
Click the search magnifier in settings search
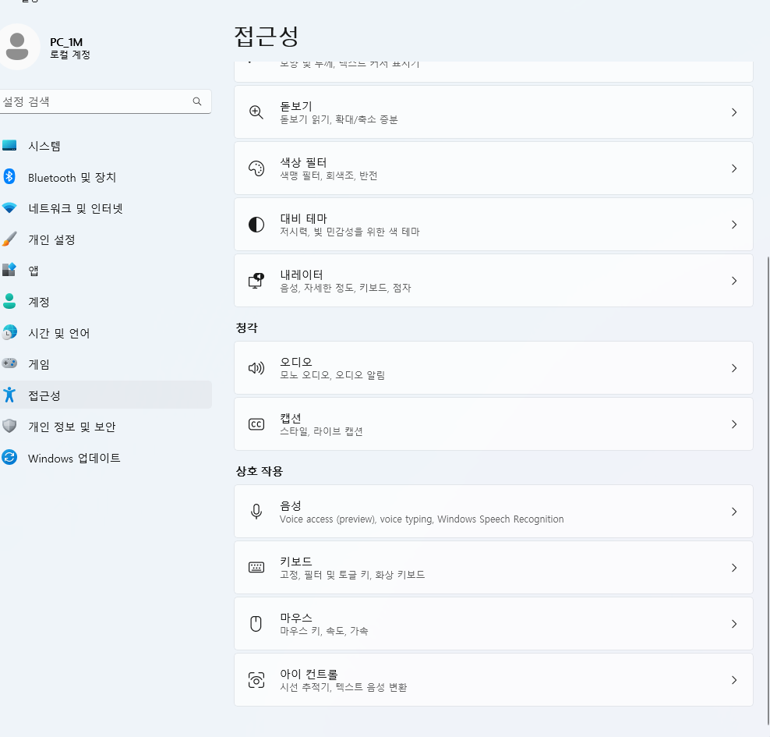coord(197,101)
